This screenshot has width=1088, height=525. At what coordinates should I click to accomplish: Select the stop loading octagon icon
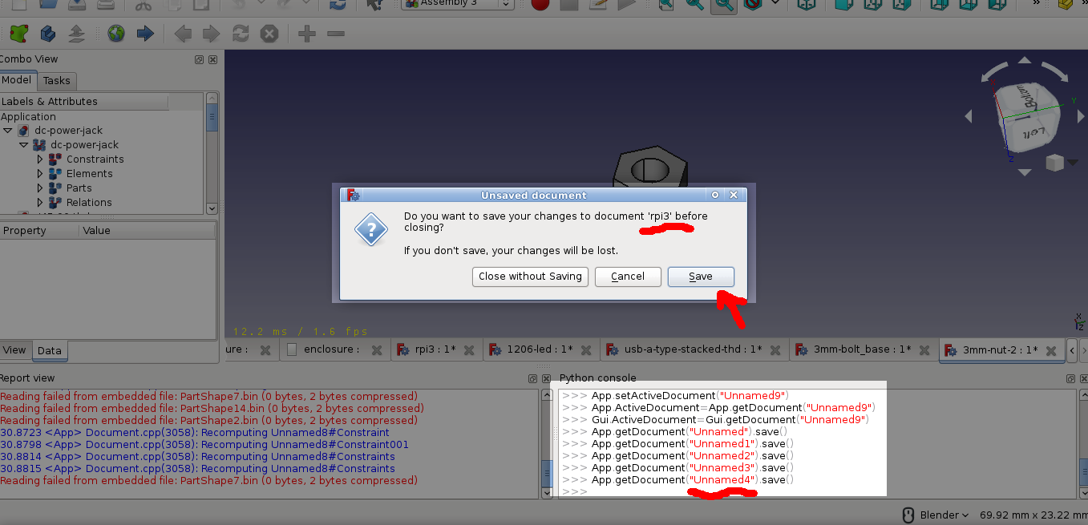click(269, 33)
